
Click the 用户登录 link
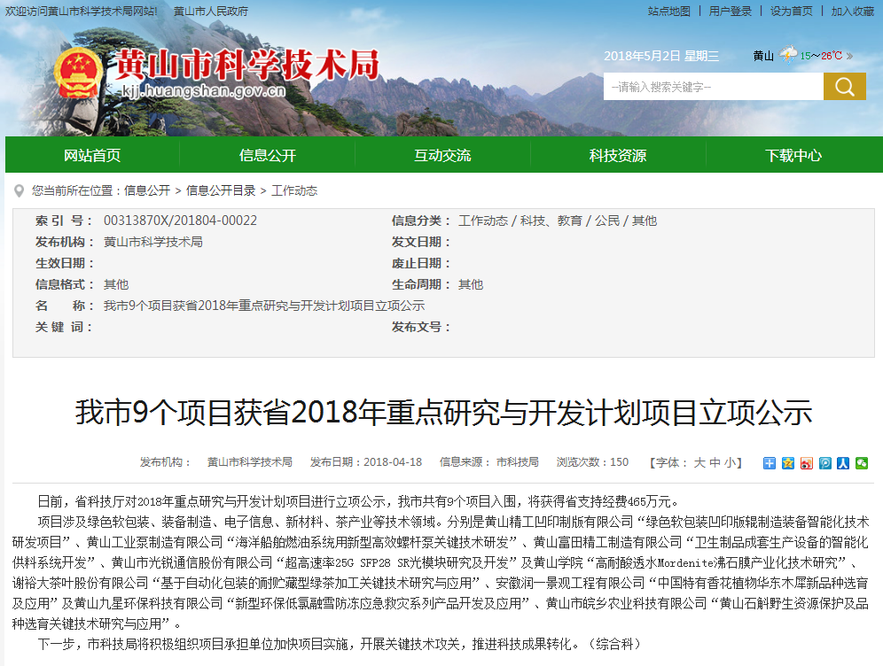pos(730,12)
